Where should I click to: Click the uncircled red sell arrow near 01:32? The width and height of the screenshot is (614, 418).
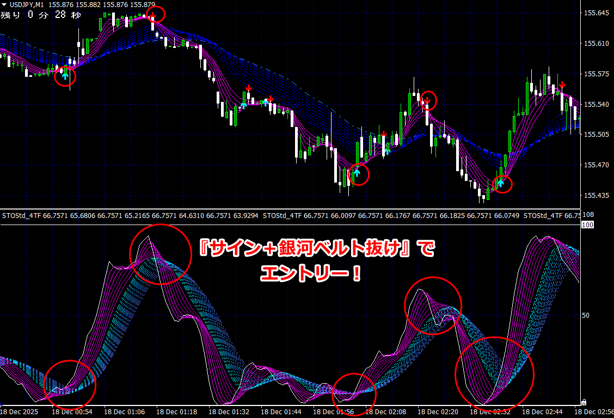[x=249, y=88]
